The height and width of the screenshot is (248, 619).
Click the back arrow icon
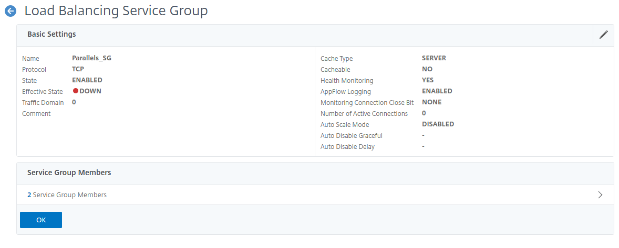(10, 11)
